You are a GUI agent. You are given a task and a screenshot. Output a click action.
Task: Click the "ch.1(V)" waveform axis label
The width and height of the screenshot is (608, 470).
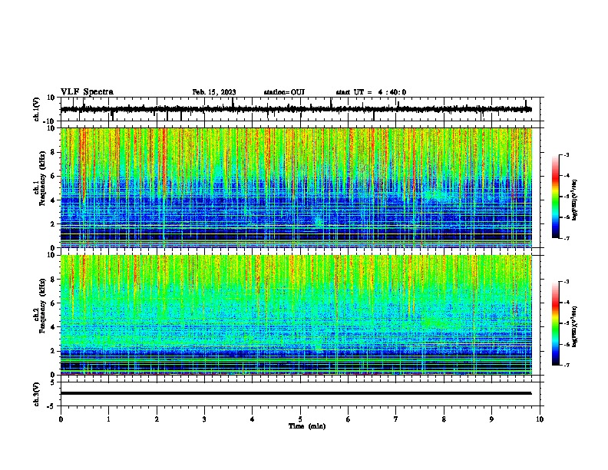[37, 109]
